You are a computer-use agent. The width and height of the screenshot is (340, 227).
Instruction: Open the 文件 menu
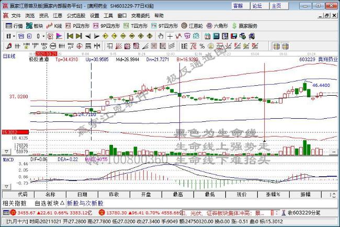coord(16,16)
